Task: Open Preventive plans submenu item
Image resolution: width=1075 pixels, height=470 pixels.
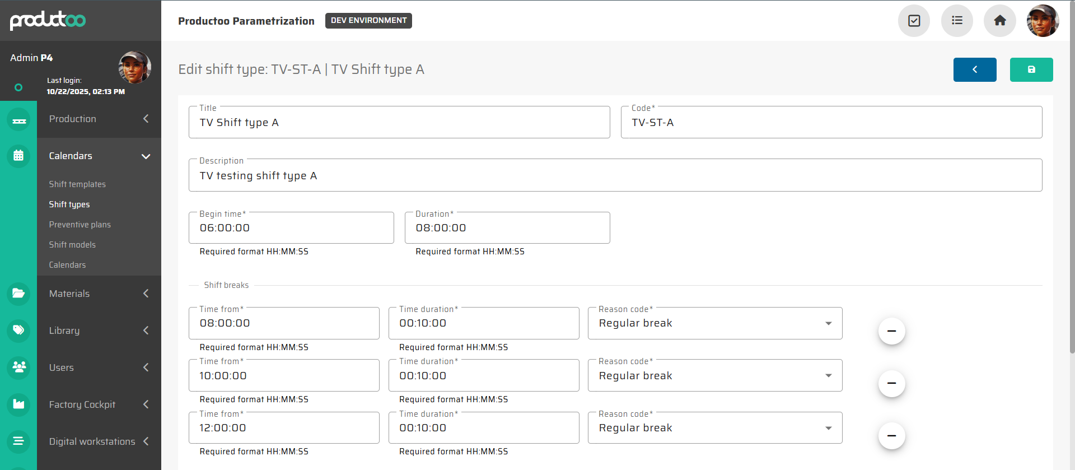Action: click(x=80, y=225)
